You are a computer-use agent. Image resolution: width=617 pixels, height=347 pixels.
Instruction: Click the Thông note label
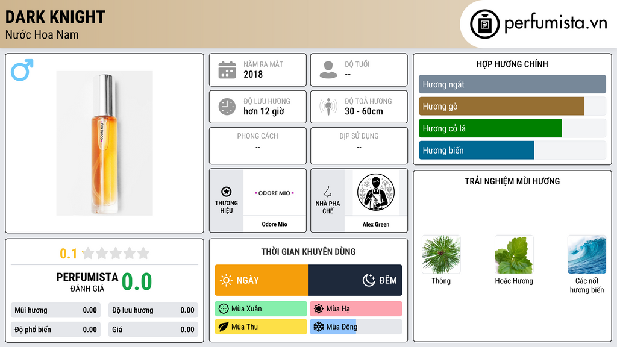441,281
